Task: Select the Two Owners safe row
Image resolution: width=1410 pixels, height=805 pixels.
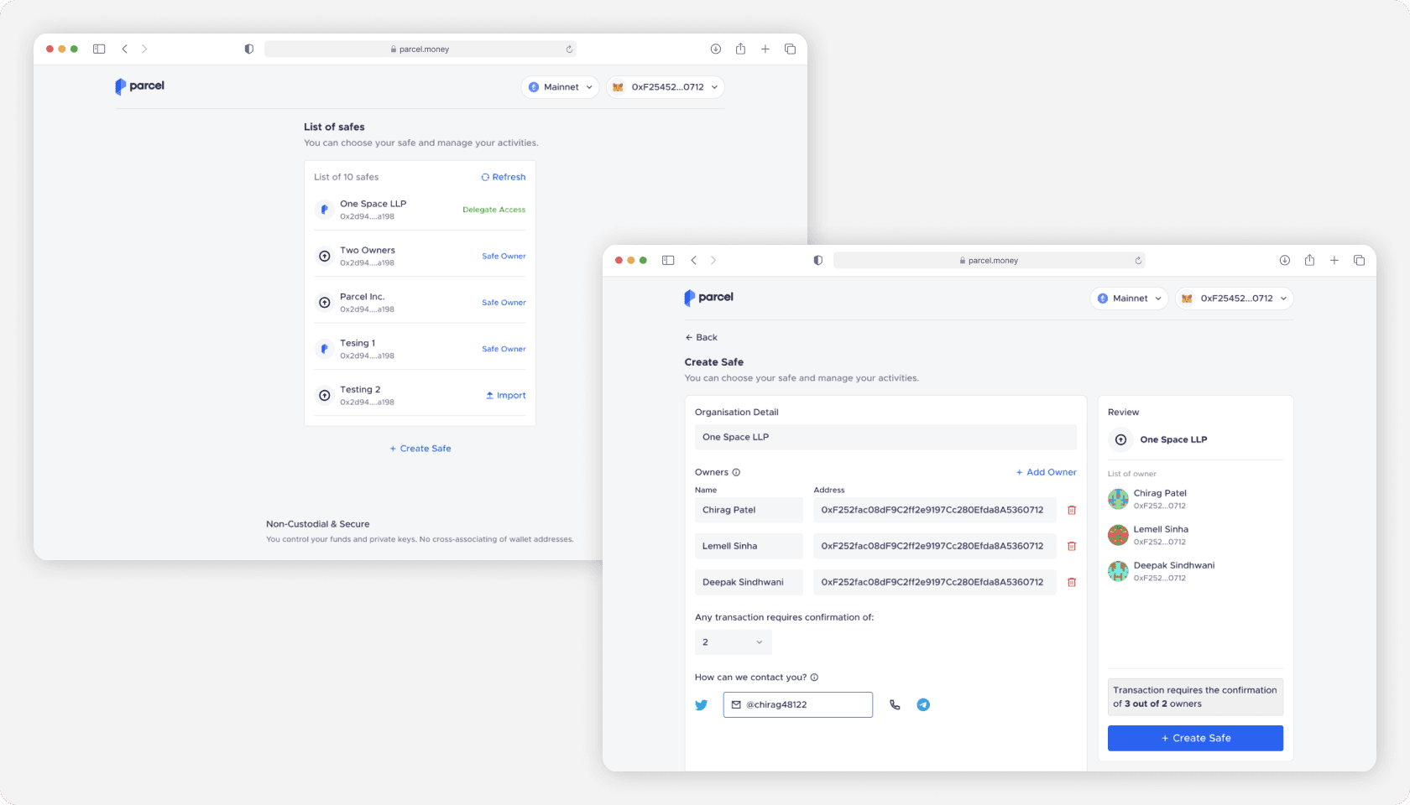Action: (x=420, y=256)
